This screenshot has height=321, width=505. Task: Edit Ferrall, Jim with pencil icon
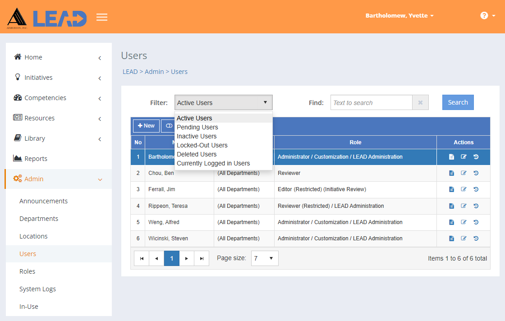pos(464,189)
